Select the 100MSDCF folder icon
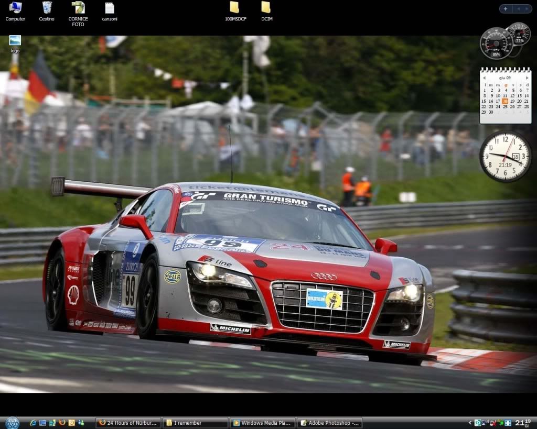This screenshot has height=429, width=537. [235, 12]
